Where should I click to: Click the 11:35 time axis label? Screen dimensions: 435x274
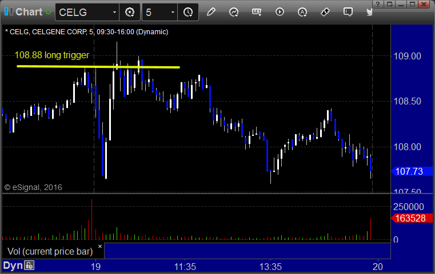coord(185,267)
